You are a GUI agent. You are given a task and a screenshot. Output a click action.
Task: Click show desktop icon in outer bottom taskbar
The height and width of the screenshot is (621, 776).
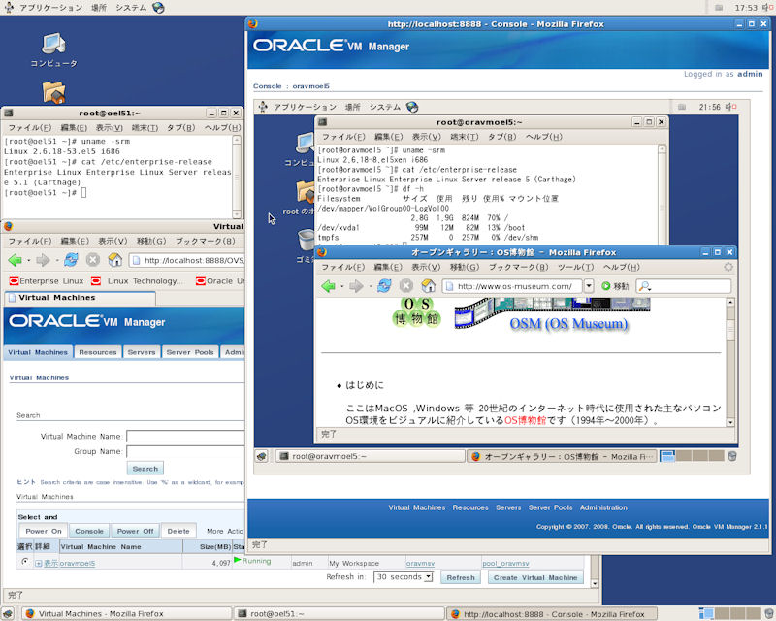tap(8, 613)
